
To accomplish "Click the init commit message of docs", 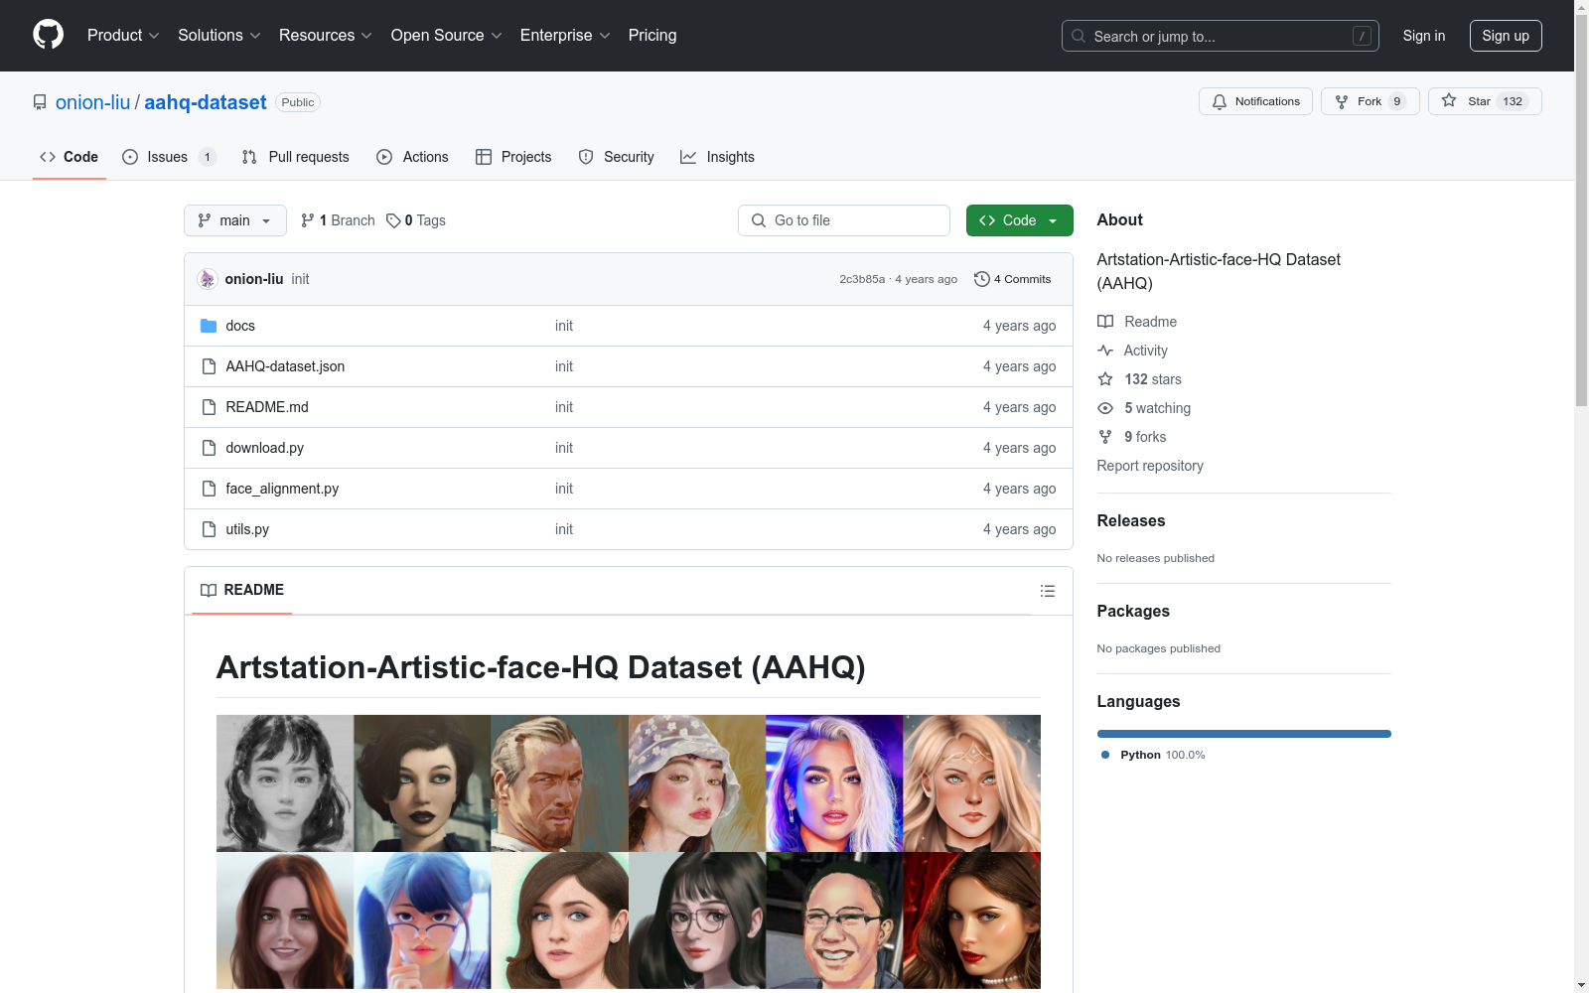I will [x=564, y=326].
